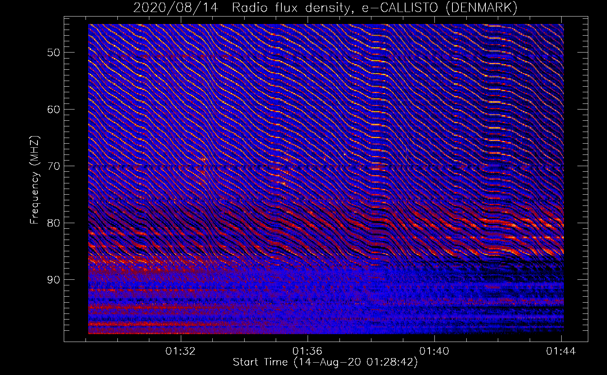Screen dimensions: 607x375
Task: Click the plot title "Radio flux density, e-CALLISTO (DENMARK)"
Action: 374,8
